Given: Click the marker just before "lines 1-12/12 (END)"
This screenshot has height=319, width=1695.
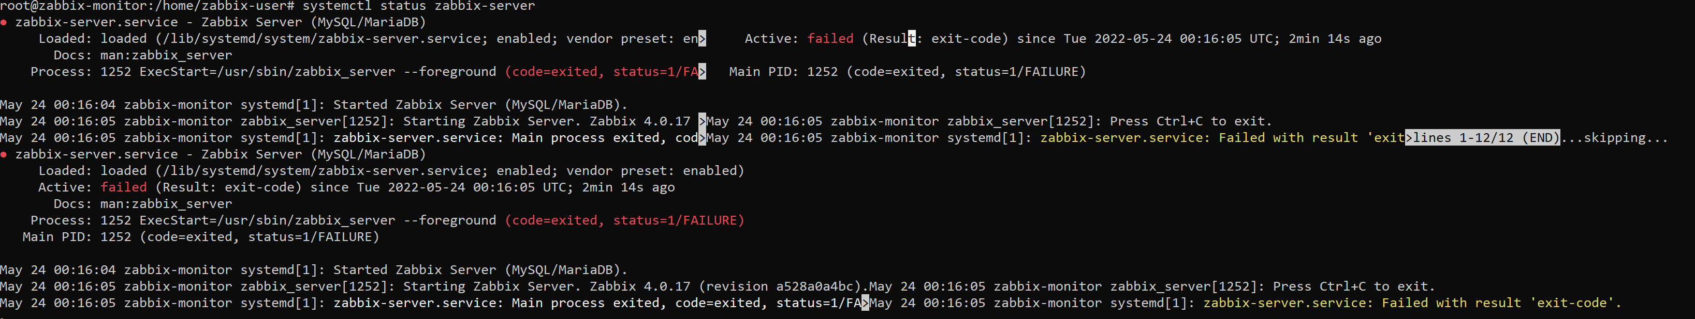Looking at the screenshot, I should pos(1409,138).
